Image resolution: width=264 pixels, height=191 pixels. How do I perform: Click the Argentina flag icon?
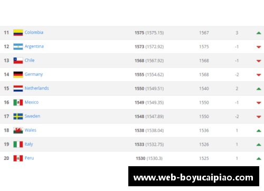pos(18,46)
